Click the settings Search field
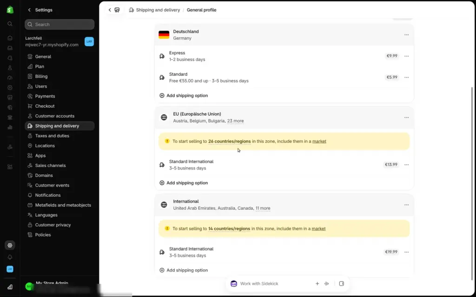This screenshot has width=476, height=297. pos(59,25)
